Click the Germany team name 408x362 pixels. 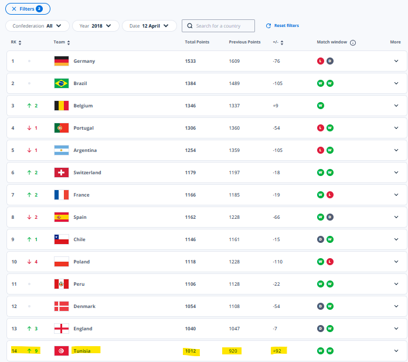click(84, 61)
